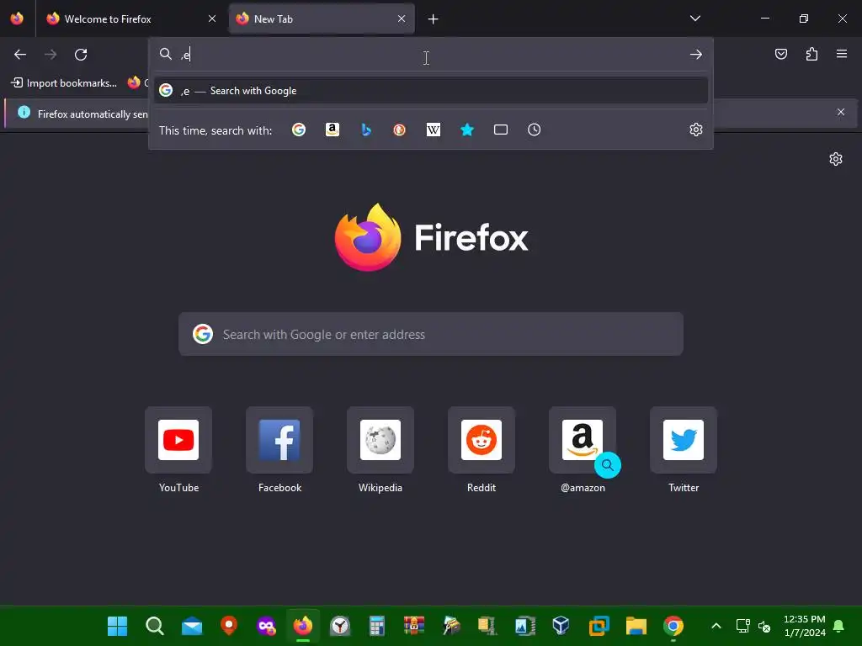Go back with the back arrow
This screenshot has width=862, height=646.
pos(20,55)
